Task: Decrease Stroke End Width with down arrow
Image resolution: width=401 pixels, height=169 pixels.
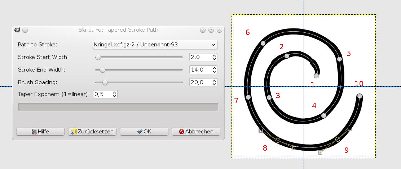Action: pos(215,71)
